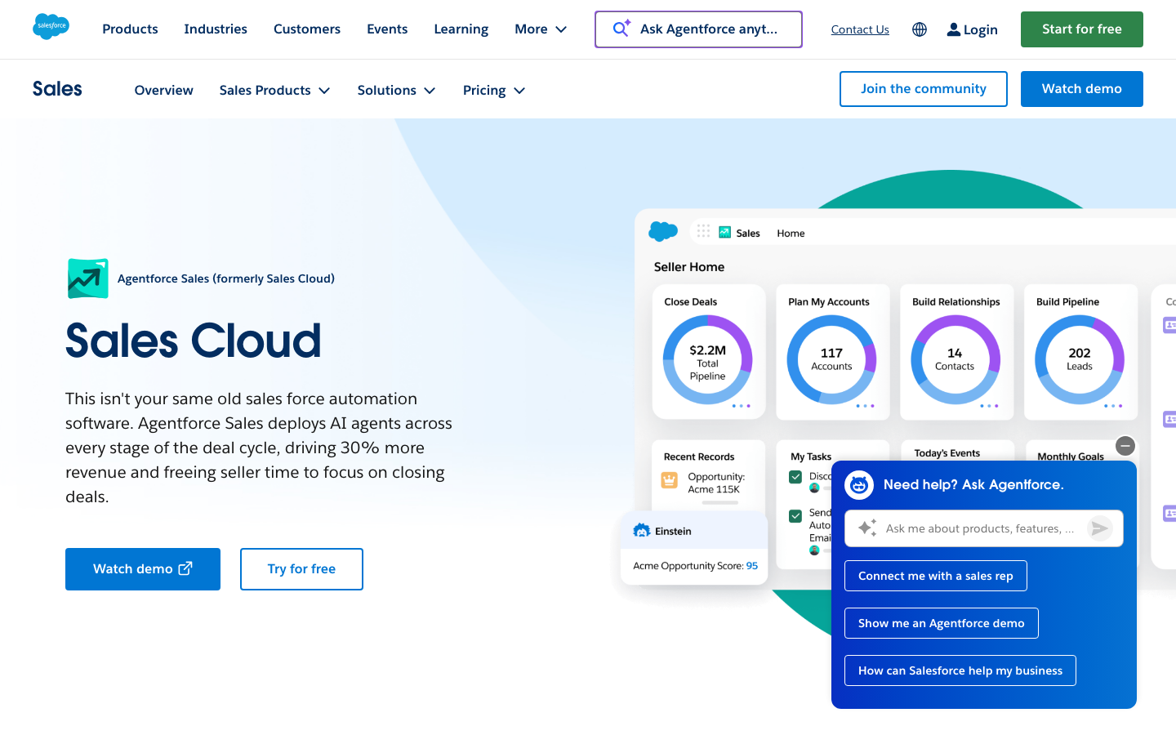Click the hero Watch demo button

pos(143,569)
